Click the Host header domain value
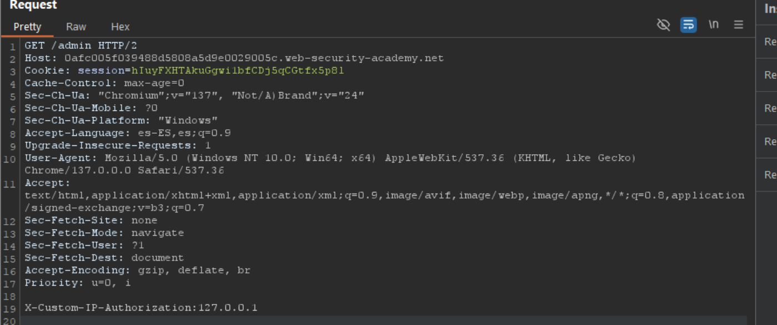Viewport: 777px width, 325px height. tap(254, 58)
